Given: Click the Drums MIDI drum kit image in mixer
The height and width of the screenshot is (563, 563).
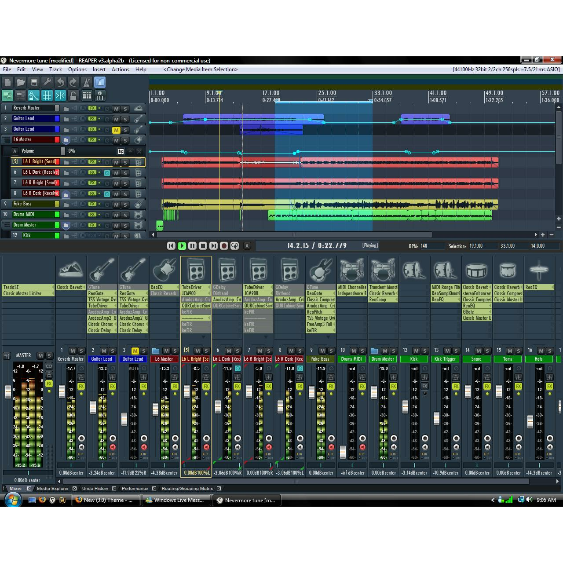Looking at the screenshot, I should (352, 269).
